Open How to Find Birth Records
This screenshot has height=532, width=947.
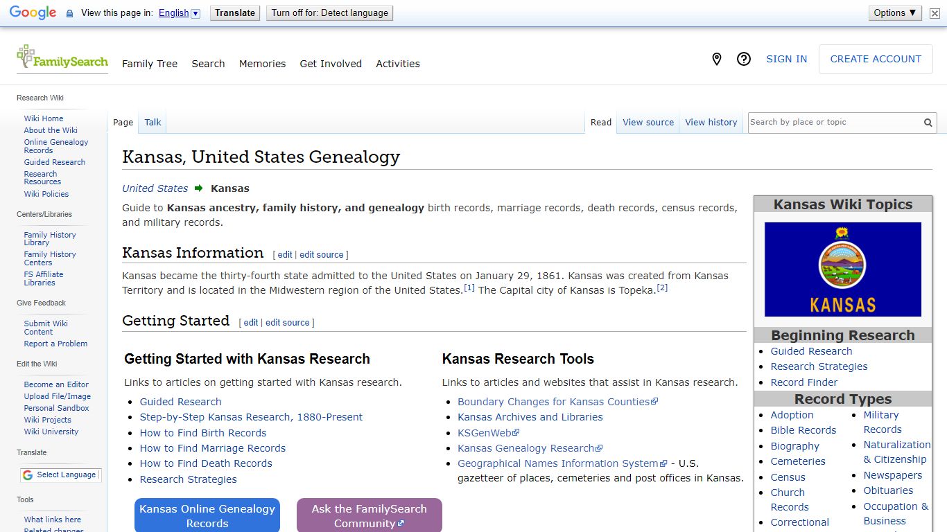coord(203,433)
